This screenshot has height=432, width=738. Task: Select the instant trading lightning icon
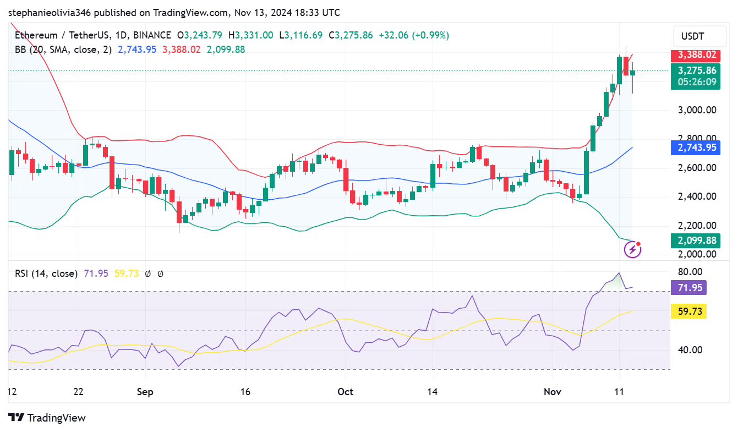click(x=632, y=250)
